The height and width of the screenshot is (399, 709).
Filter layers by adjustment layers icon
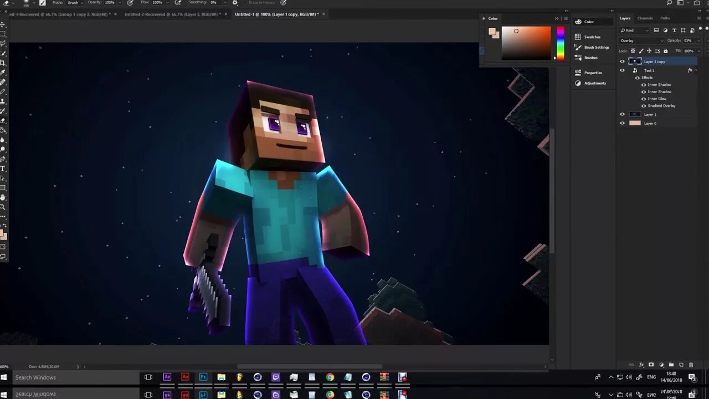pos(665,30)
